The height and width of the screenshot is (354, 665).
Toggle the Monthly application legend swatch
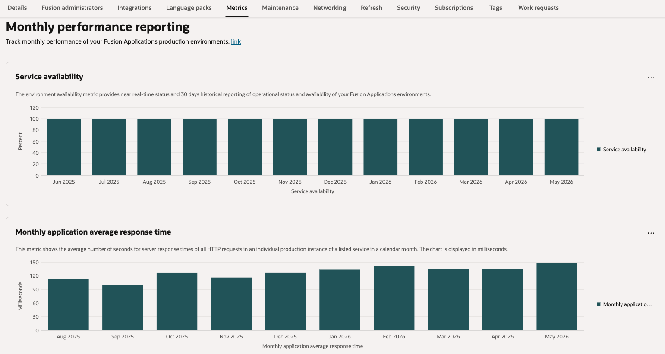click(x=599, y=304)
